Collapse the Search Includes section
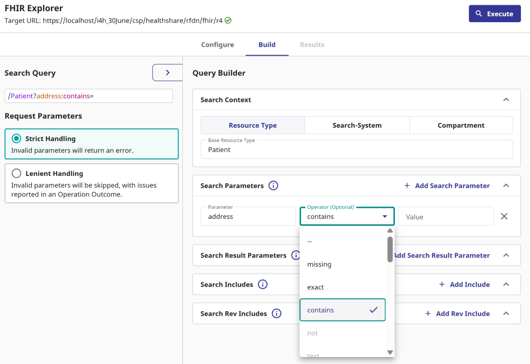The height and width of the screenshot is (364, 530). point(506,284)
